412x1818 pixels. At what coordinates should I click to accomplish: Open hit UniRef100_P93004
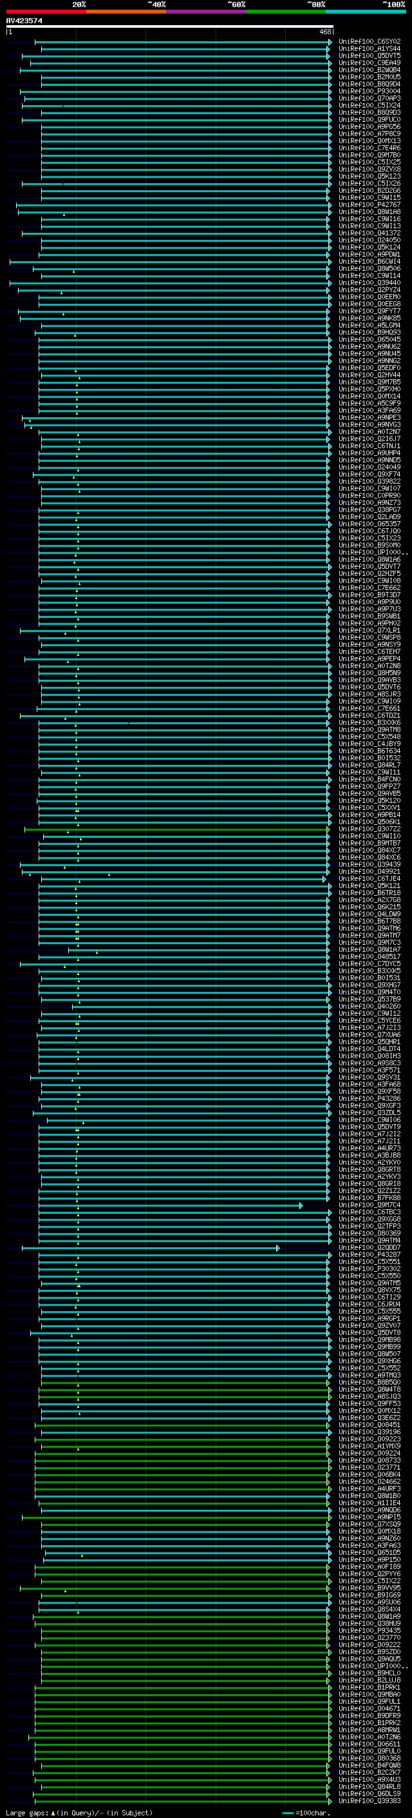point(369,91)
